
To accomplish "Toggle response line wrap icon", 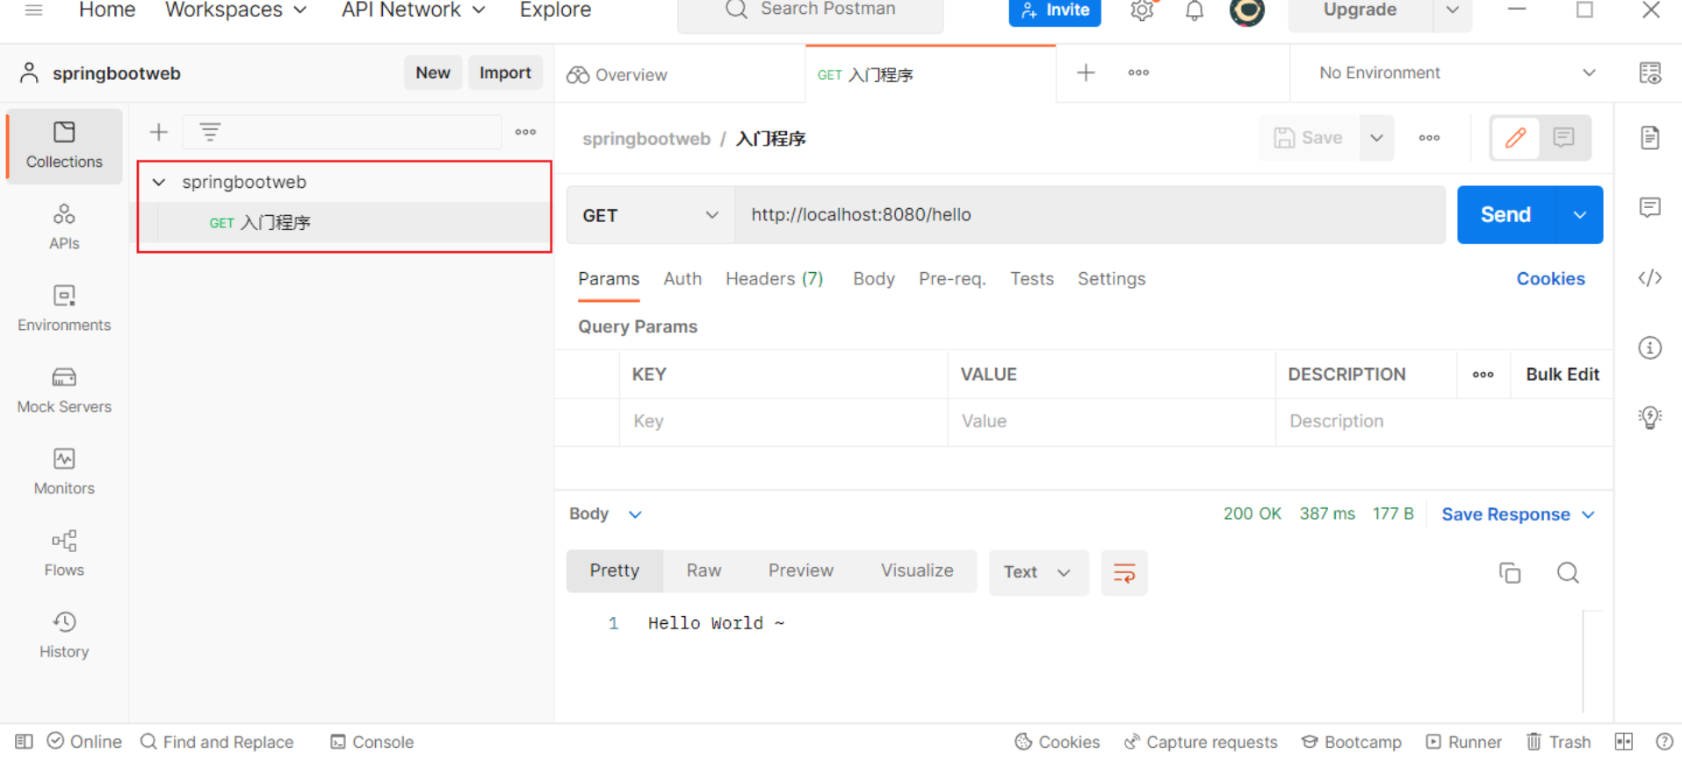I will [x=1124, y=573].
